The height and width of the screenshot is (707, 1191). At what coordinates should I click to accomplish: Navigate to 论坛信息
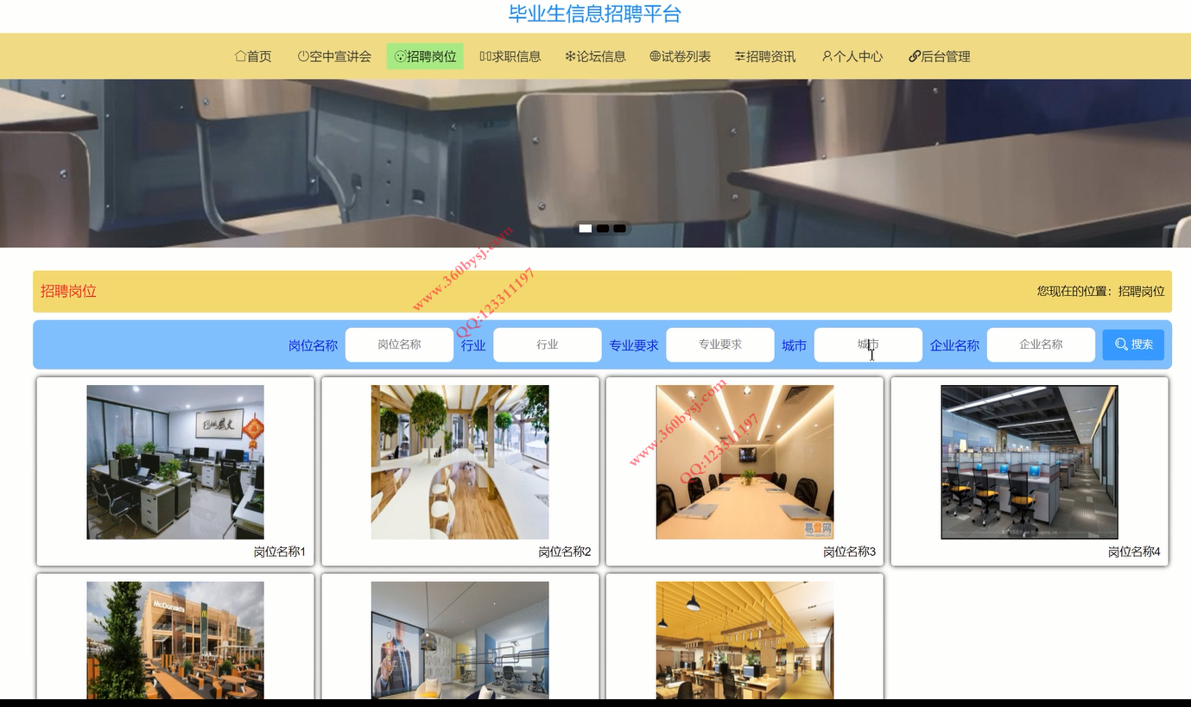tap(595, 56)
